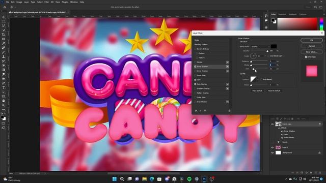This screenshot has width=326, height=183.
Task: Select the Gradient tool
Action: (x=4, y=70)
